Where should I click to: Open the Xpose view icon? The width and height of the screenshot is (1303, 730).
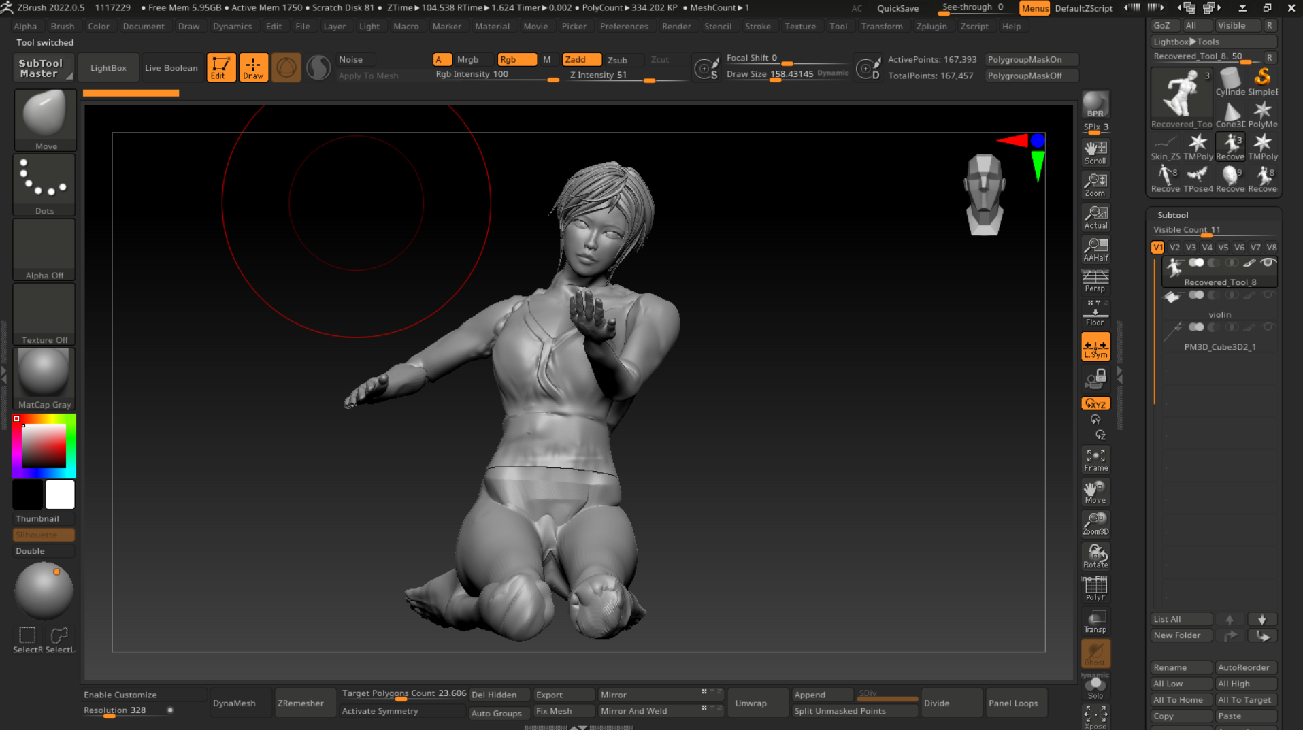coord(1095,717)
